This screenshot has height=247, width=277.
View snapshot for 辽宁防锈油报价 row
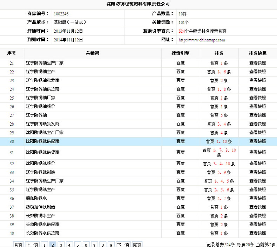tap(258, 106)
